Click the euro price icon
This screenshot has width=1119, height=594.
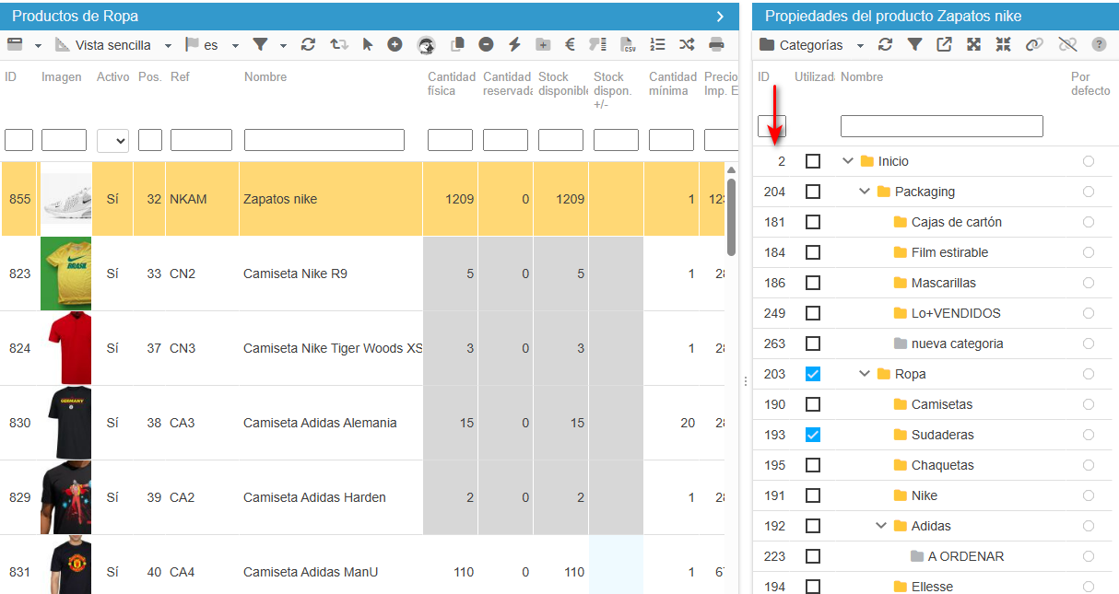pos(570,44)
